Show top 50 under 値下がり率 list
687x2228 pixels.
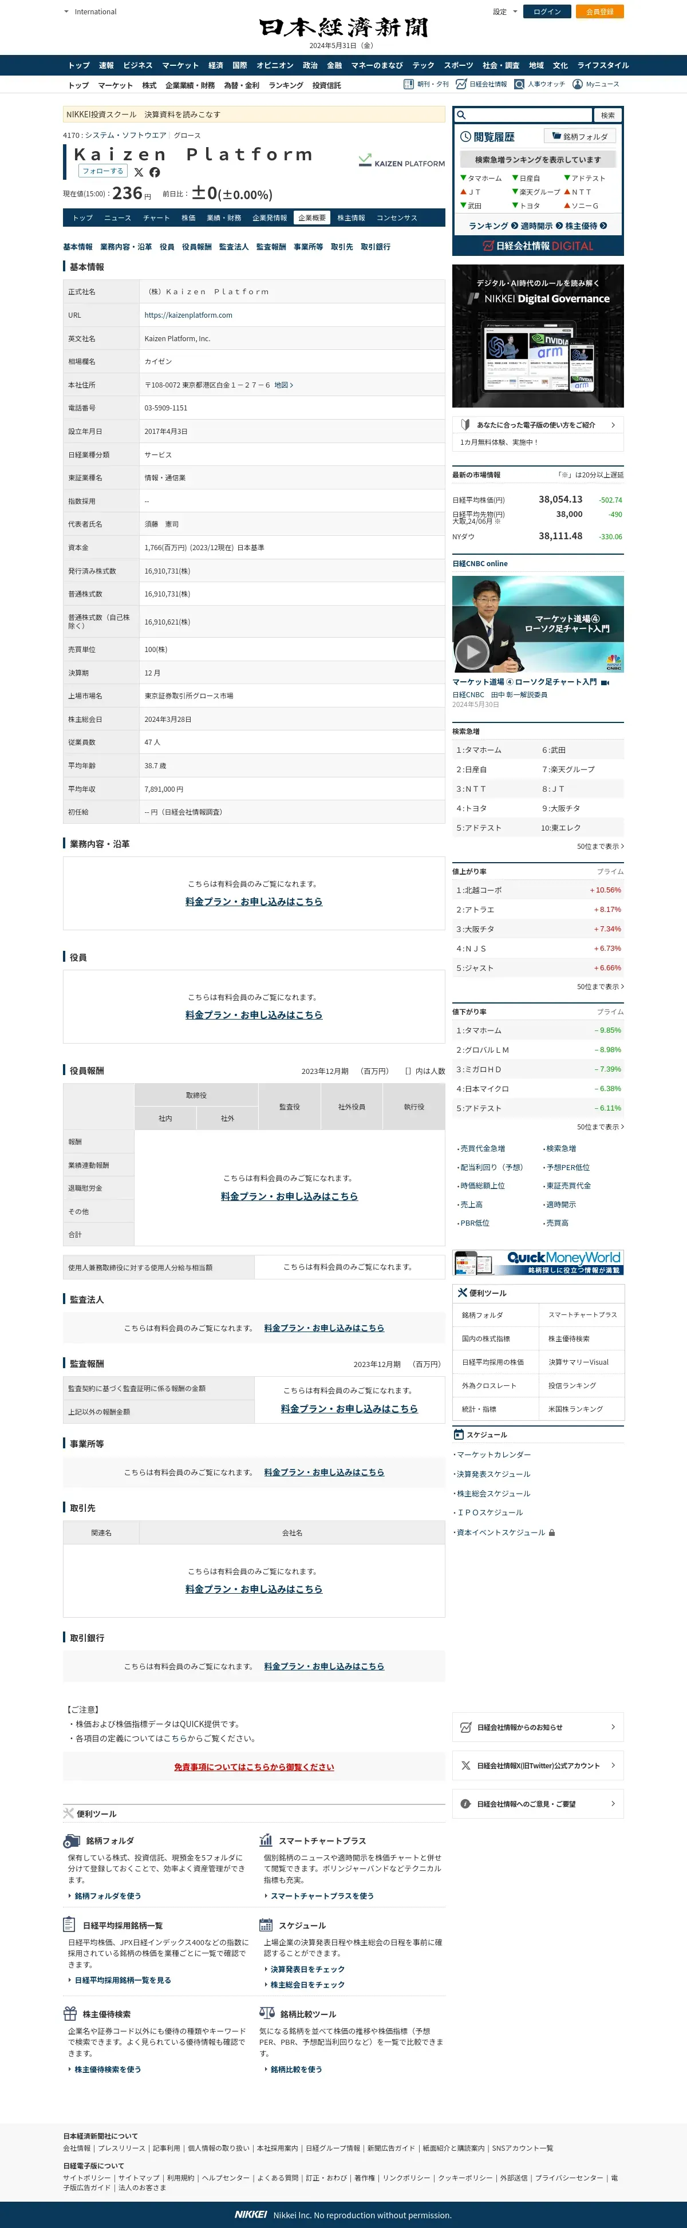click(x=601, y=1126)
